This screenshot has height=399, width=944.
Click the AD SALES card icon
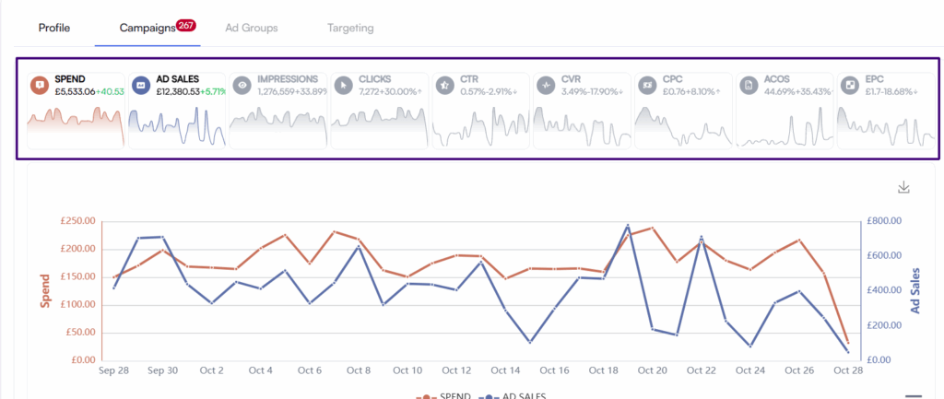[141, 85]
